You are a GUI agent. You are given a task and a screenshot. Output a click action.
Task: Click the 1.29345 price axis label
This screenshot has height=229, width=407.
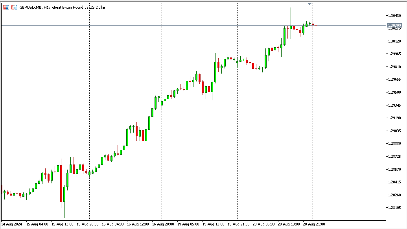point(394,105)
